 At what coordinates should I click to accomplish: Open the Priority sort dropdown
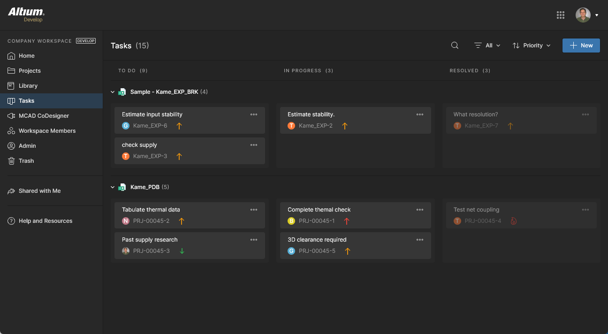tap(532, 46)
